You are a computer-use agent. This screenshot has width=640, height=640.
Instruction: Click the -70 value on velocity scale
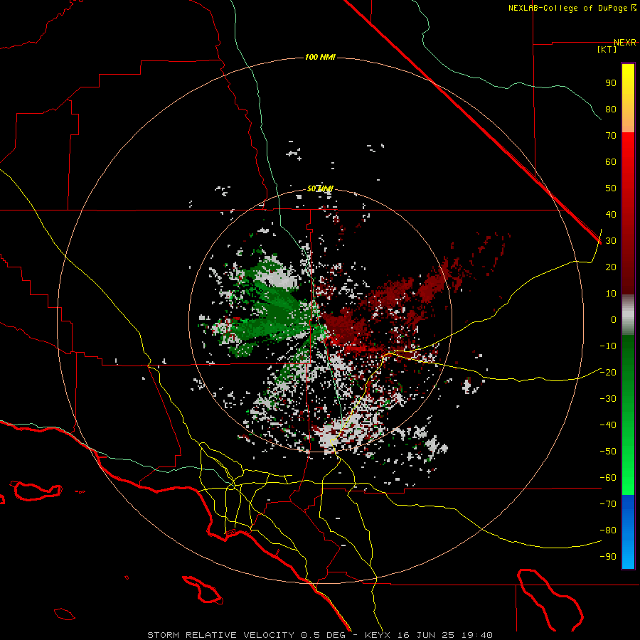[x=608, y=504]
